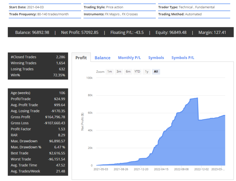
Task: Switch to the Balance tab
Action: [x=102, y=58]
